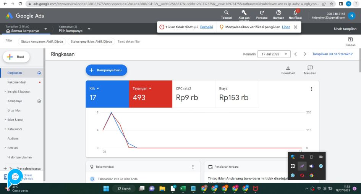Click the Download icon
The width and height of the screenshot is (361, 194).
pyautogui.click(x=288, y=68)
